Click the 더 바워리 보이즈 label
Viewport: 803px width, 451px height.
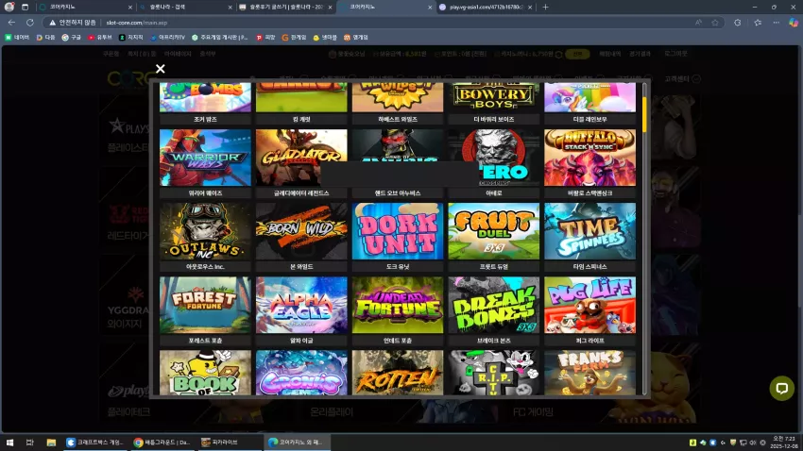pos(494,119)
